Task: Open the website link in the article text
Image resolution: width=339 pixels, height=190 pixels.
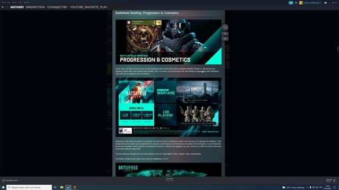Action: coord(165,159)
